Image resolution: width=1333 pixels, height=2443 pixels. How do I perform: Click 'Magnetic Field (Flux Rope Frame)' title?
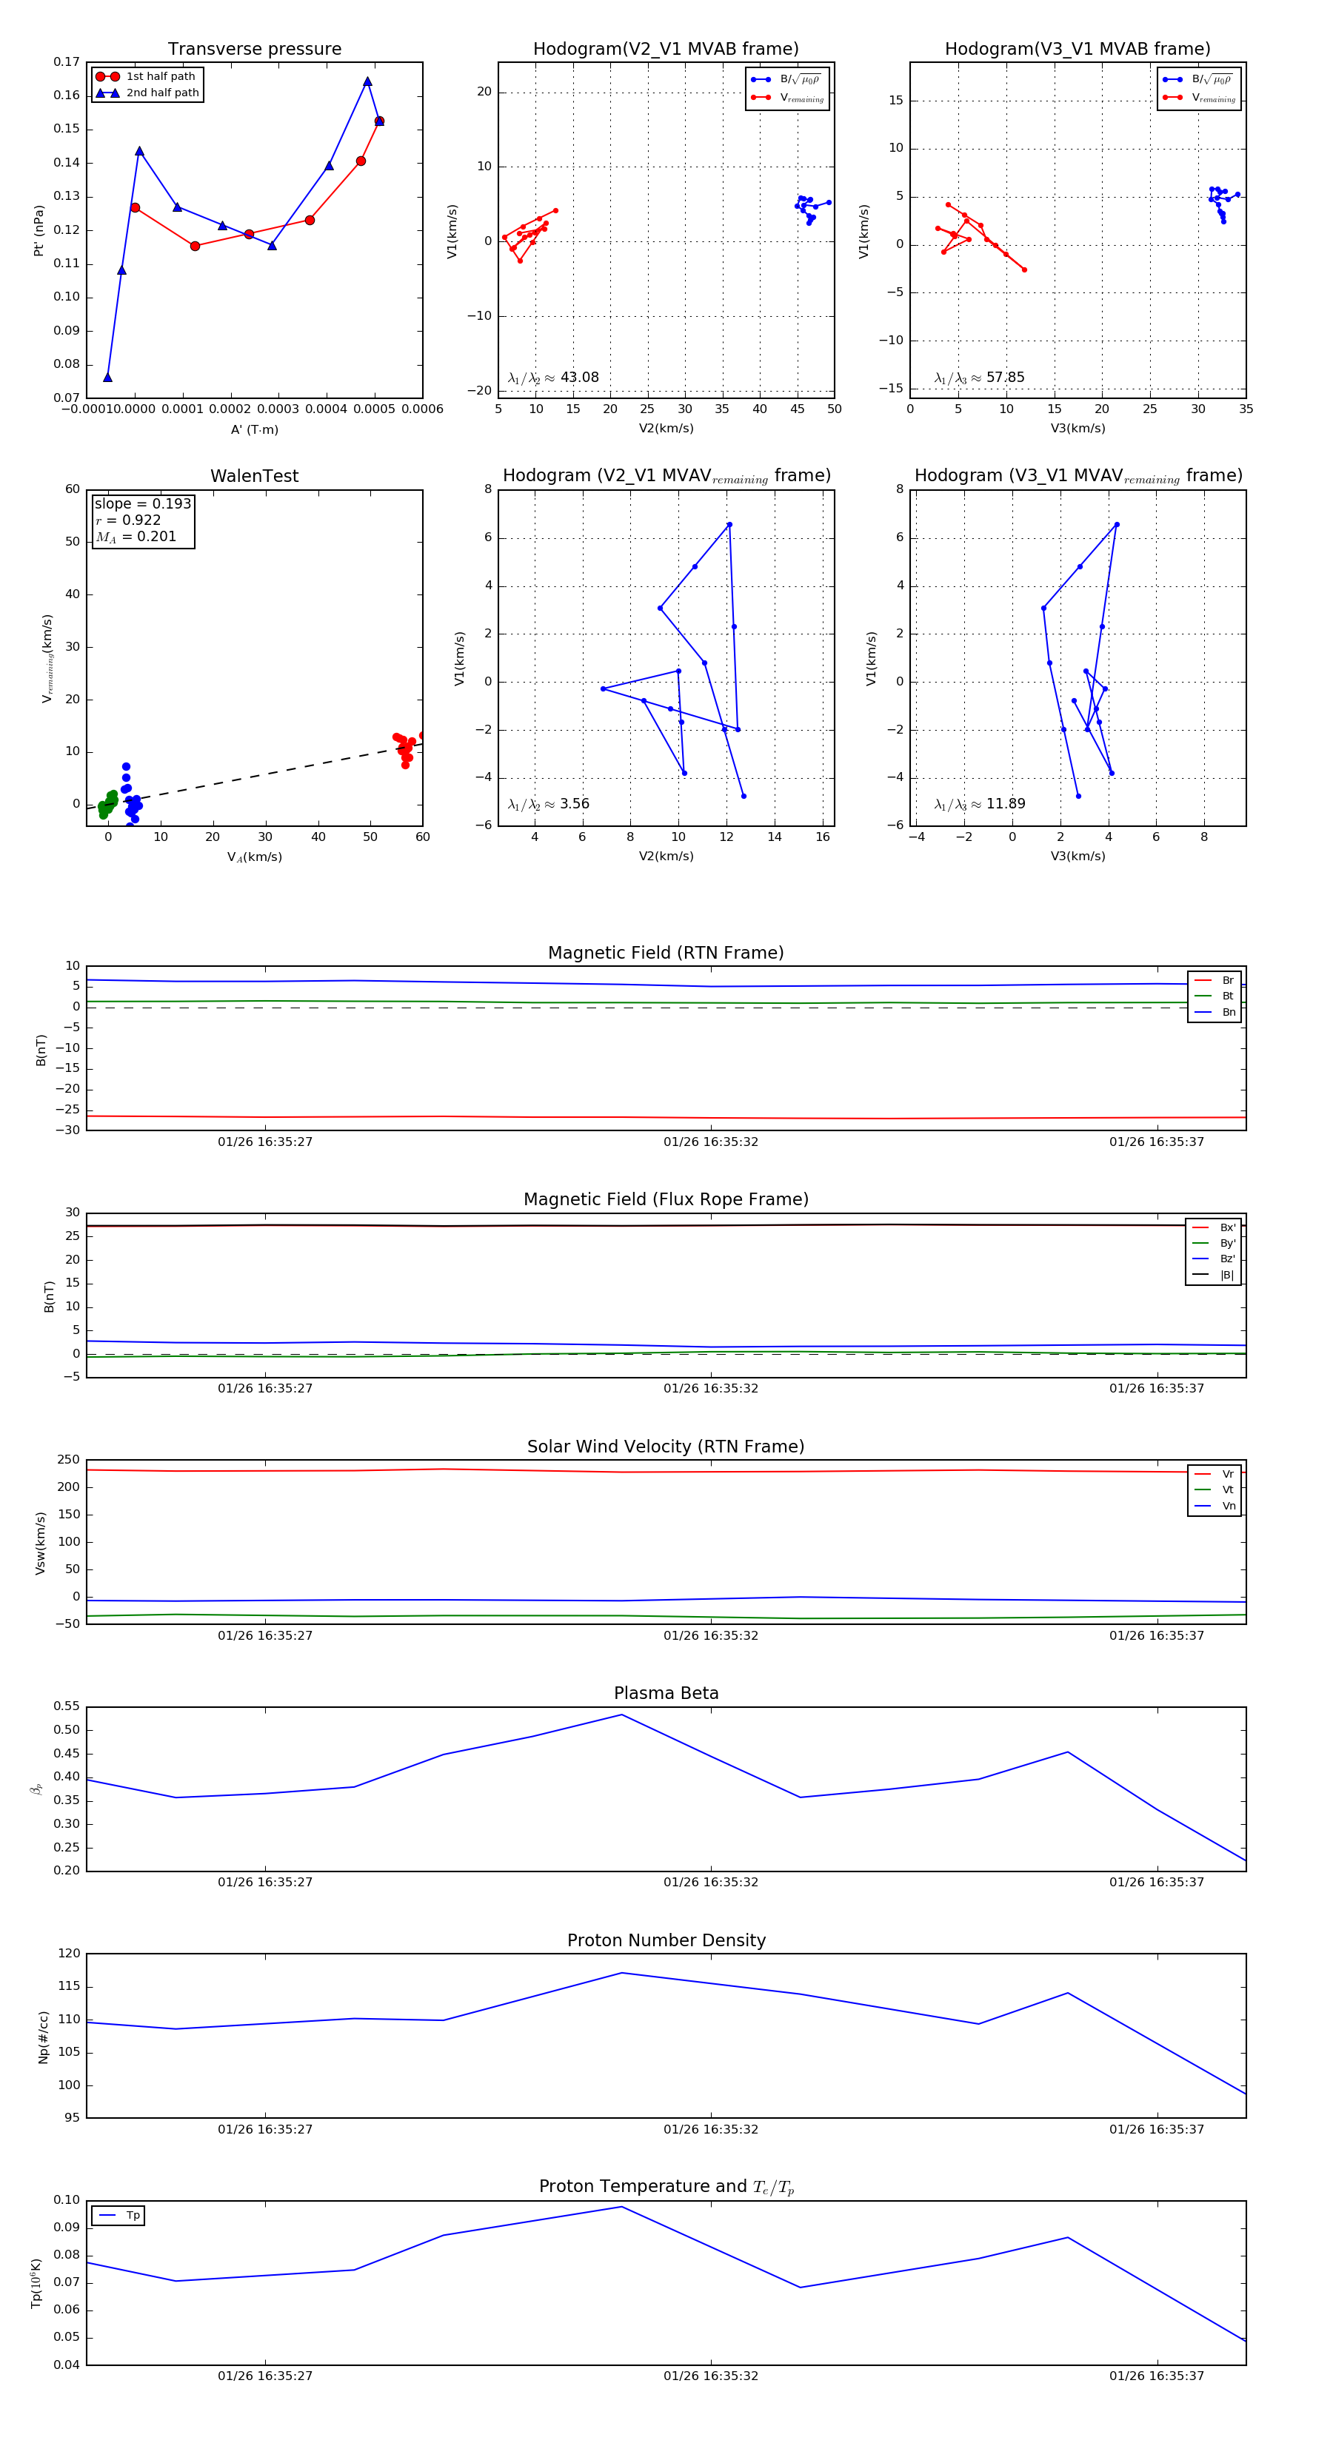(x=666, y=1200)
